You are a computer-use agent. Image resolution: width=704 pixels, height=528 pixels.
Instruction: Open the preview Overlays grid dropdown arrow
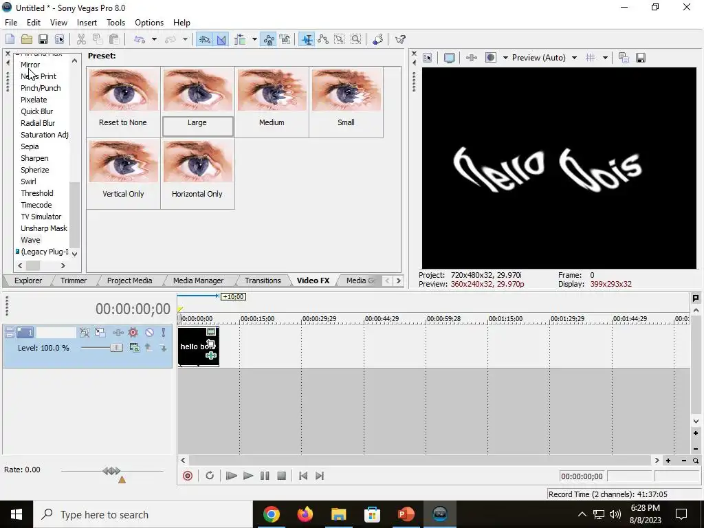pos(605,58)
